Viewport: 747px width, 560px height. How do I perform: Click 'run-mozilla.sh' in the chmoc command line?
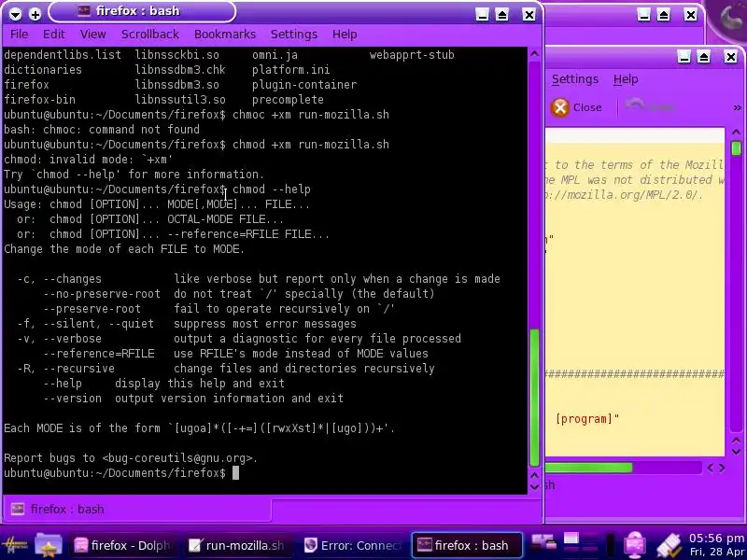coord(344,114)
